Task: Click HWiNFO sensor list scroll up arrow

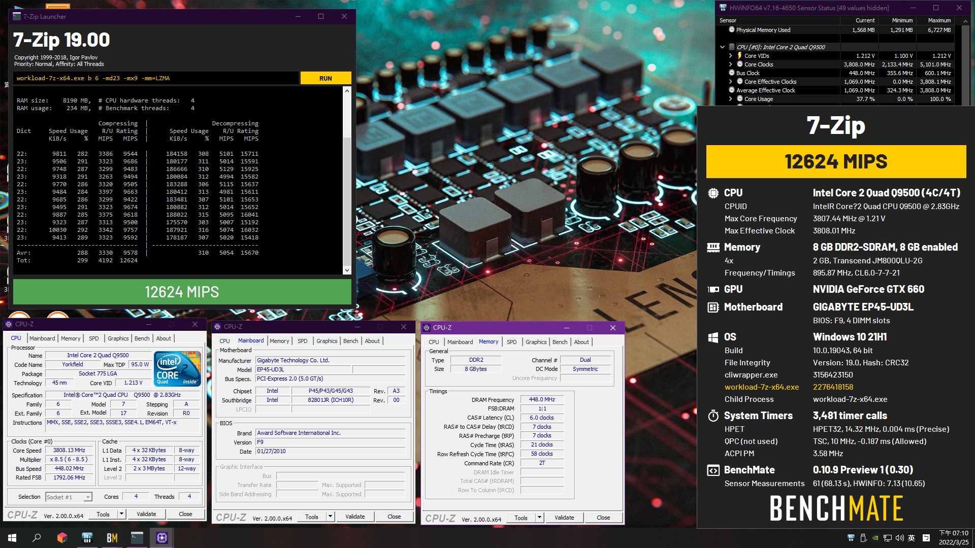Action: (x=964, y=21)
